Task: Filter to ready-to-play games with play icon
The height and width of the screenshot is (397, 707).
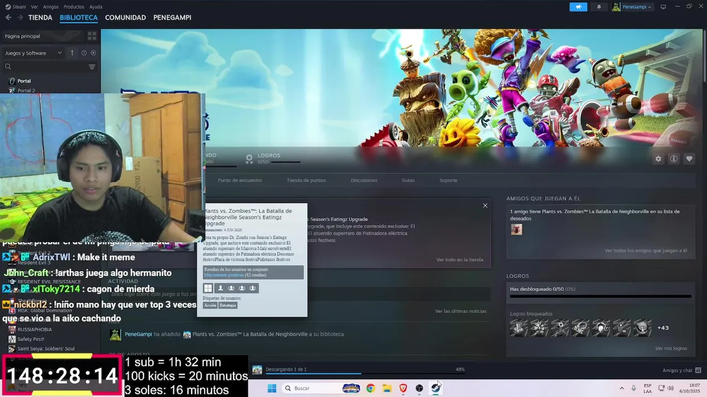Action: (93, 53)
